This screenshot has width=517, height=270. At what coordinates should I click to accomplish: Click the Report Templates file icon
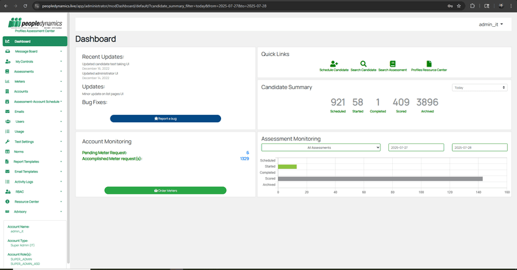pos(7,162)
